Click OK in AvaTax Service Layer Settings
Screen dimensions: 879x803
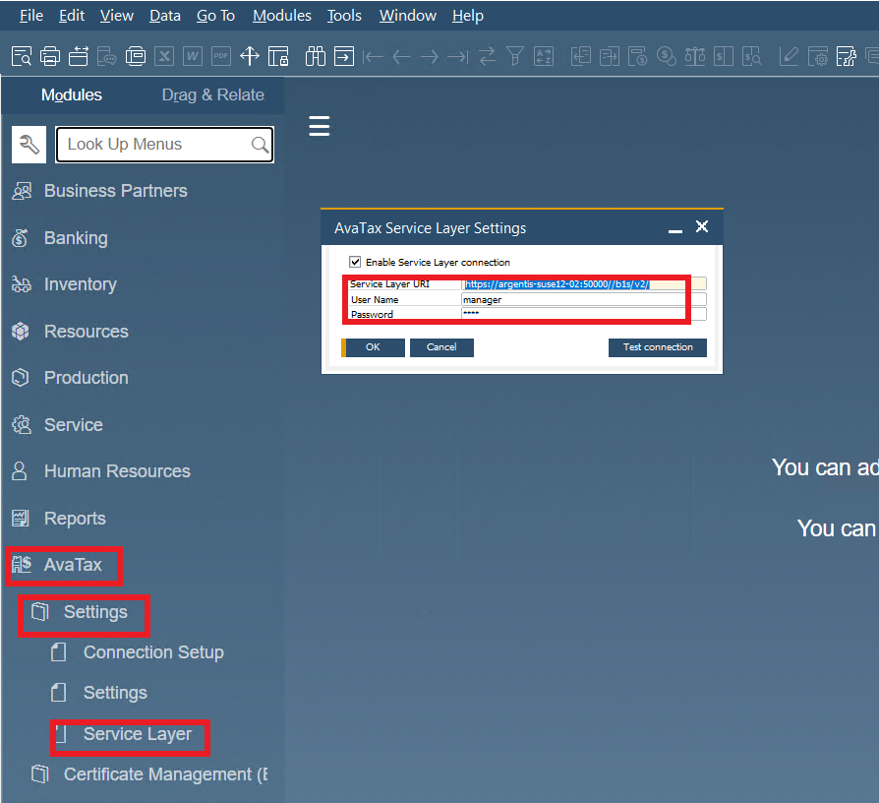coord(374,347)
